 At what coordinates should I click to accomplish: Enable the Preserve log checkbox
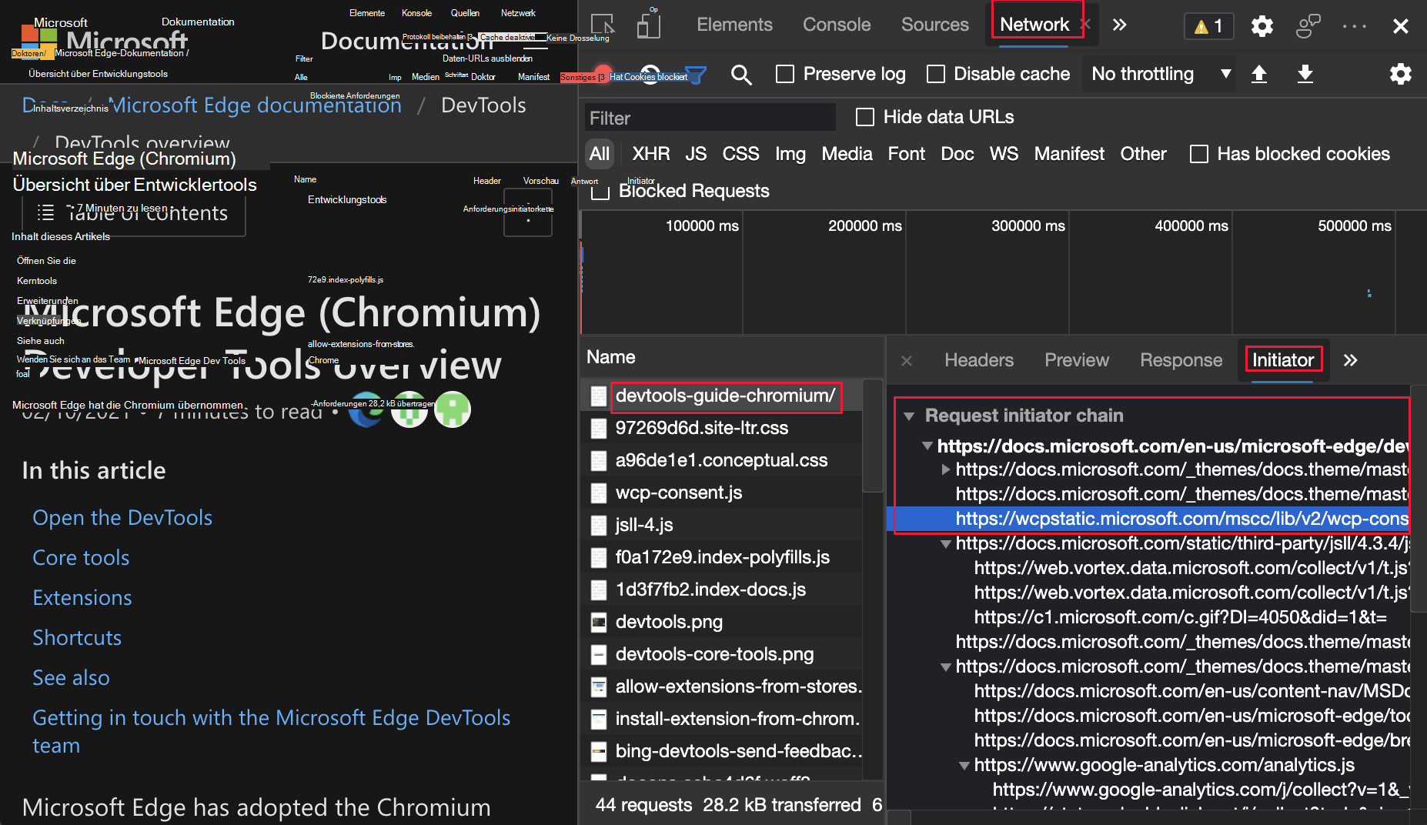785,74
